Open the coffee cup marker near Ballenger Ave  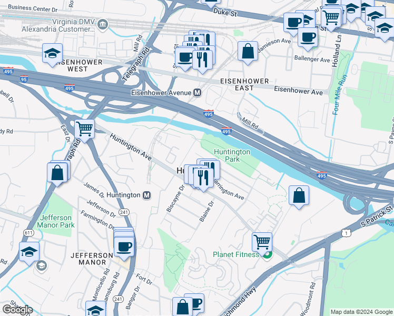(x=308, y=39)
